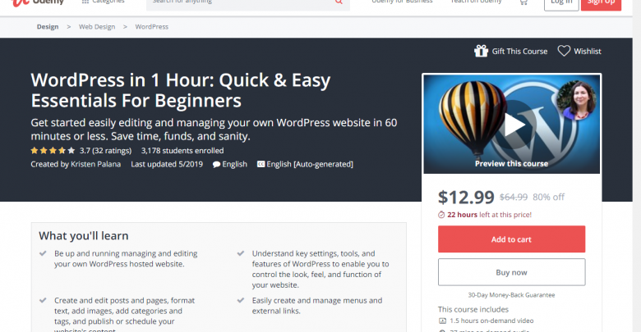Open the WordPress breadcrumb link

(x=152, y=26)
